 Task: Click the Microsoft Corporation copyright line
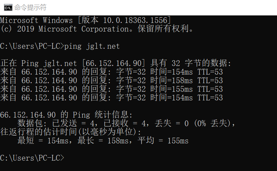point(97,29)
